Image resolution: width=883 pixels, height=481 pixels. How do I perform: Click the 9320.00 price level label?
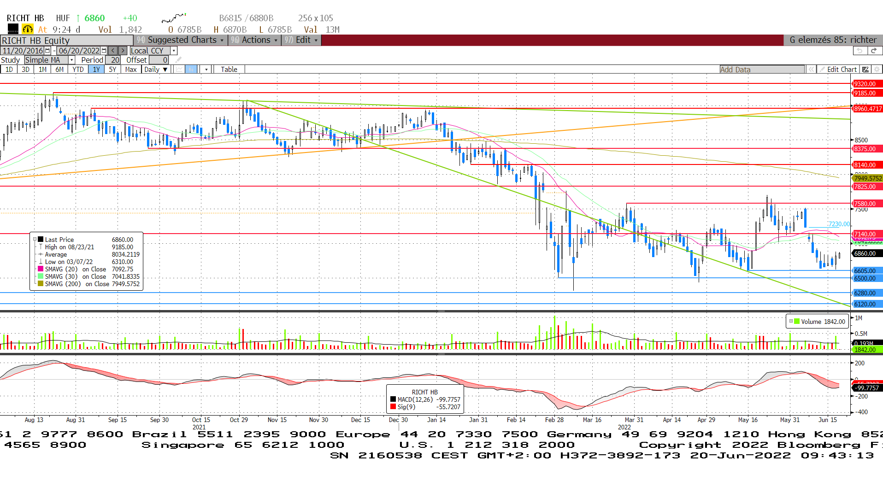pos(867,84)
